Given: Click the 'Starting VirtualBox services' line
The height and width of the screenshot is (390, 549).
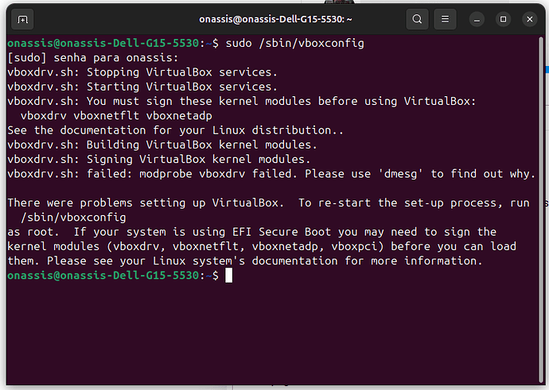Looking at the screenshot, I should pos(142,86).
